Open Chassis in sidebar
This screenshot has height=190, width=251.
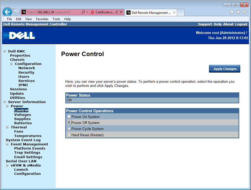(x=17, y=60)
